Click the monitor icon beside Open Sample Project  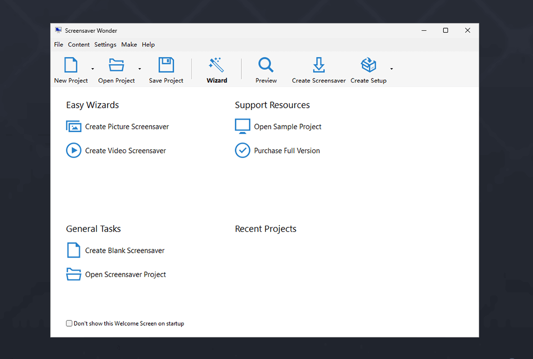click(x=242, y=126)
